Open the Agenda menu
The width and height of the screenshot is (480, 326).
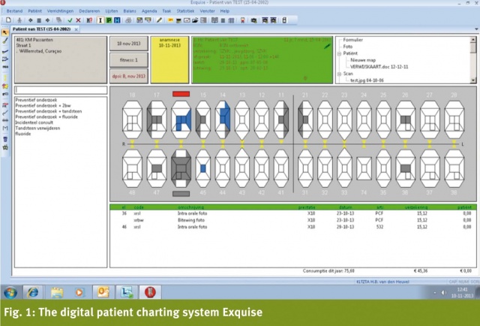point(149,11)
